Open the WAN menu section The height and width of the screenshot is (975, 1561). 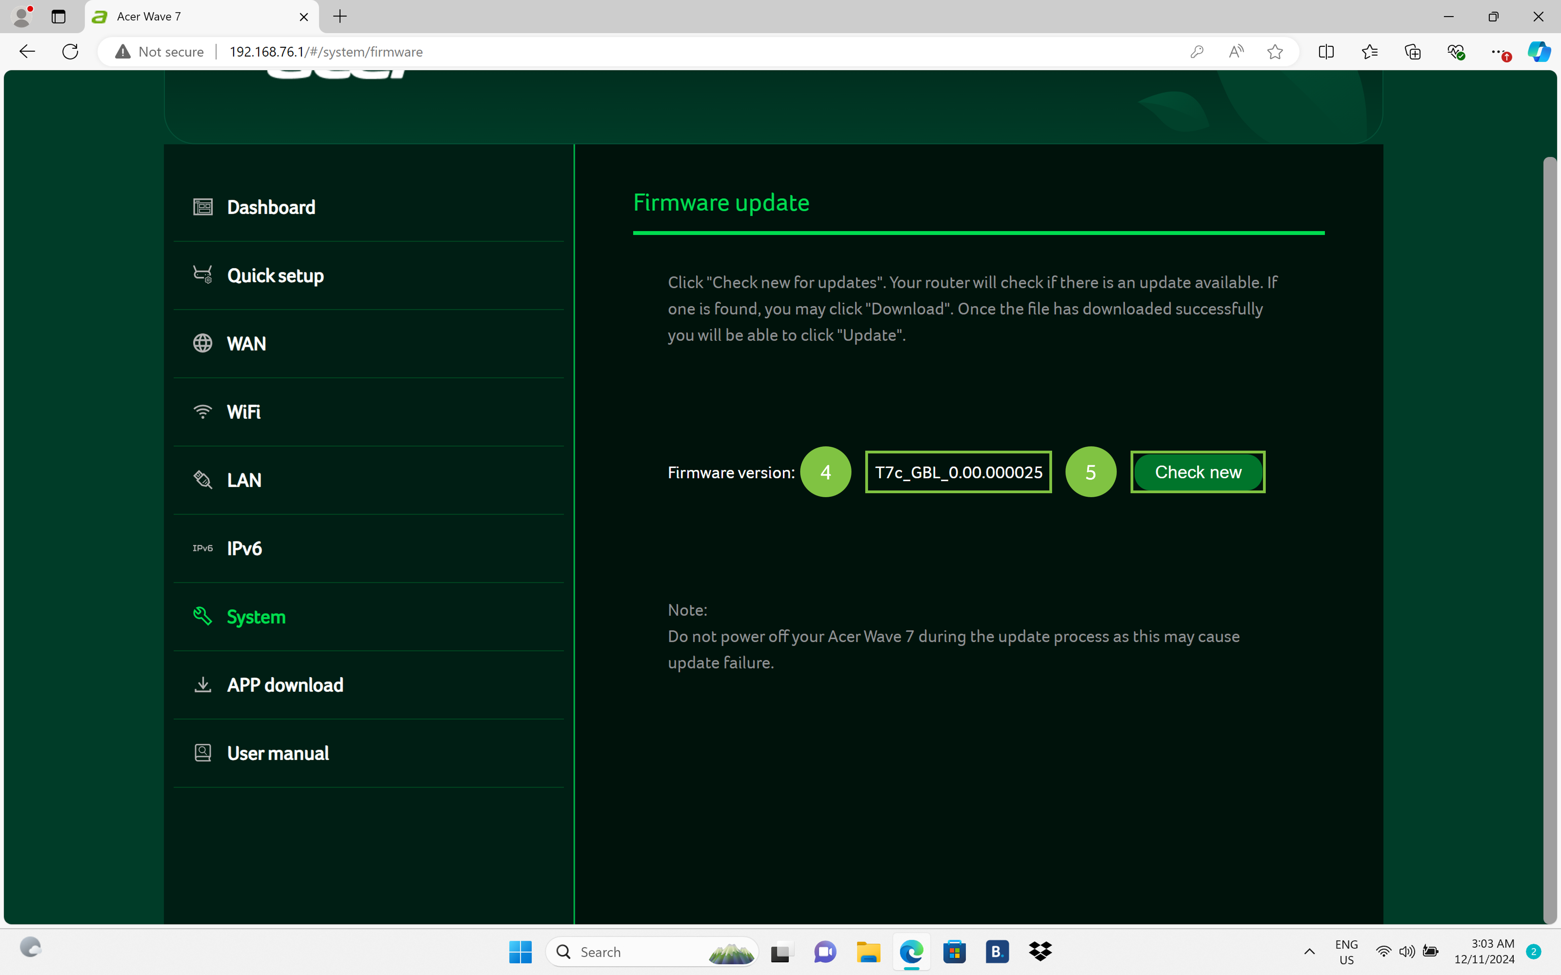[x=246, y=344]
